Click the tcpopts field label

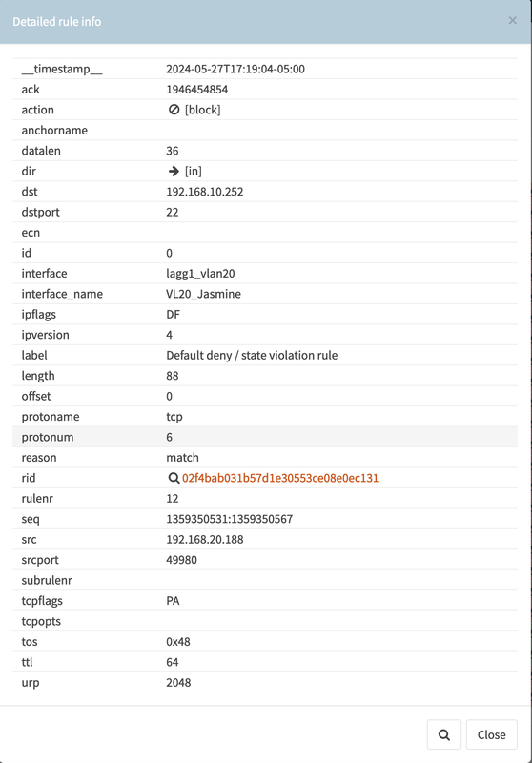tap(41, 621)
